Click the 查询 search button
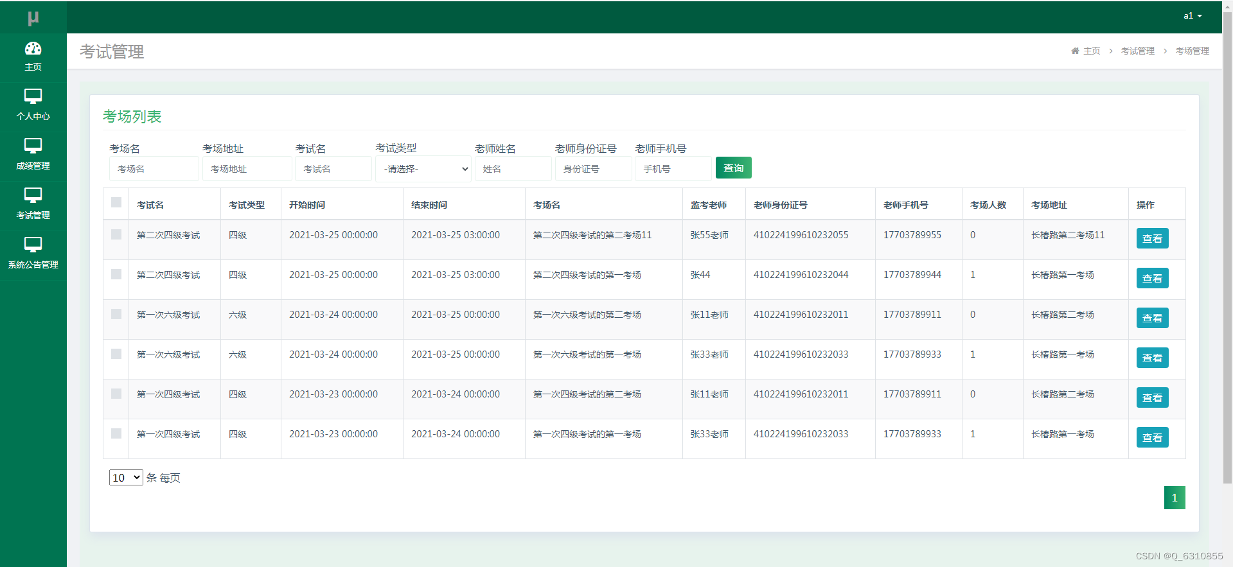 pyautogui.click(x=733, y=168)
